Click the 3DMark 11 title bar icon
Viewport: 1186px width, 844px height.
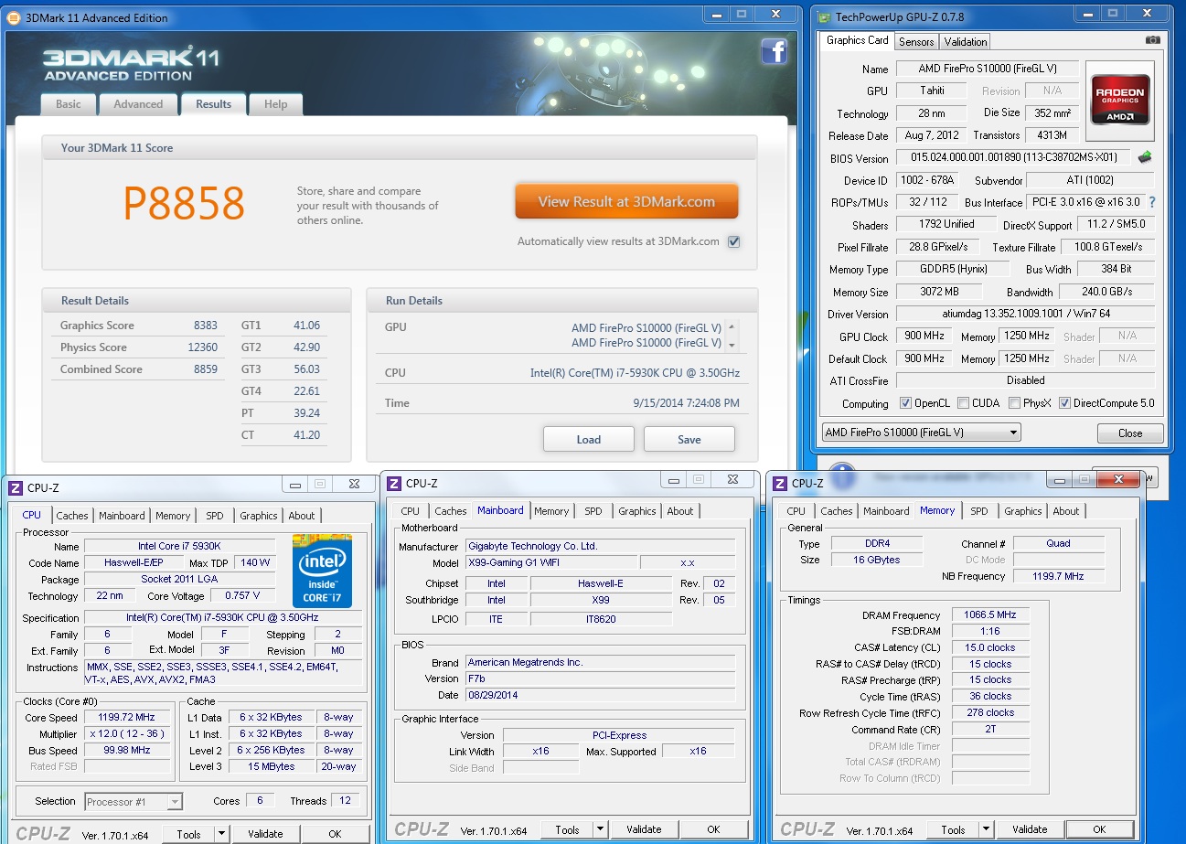point(14,17)
